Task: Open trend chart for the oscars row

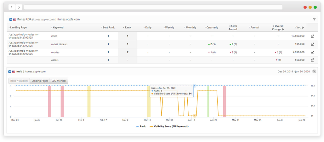Action: [x=312, y=60]
